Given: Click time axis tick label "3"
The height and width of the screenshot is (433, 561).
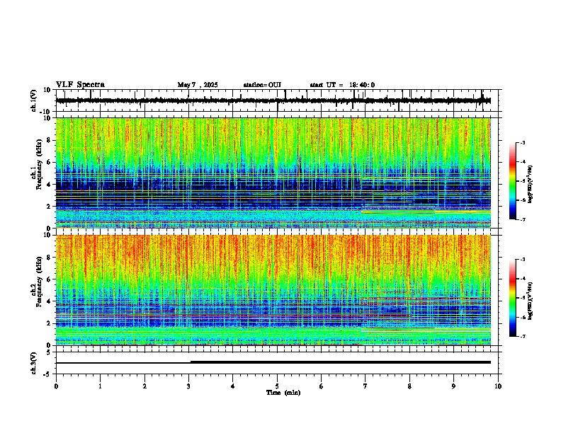Looking at the screenshot, I should click(x=188, y=386).
